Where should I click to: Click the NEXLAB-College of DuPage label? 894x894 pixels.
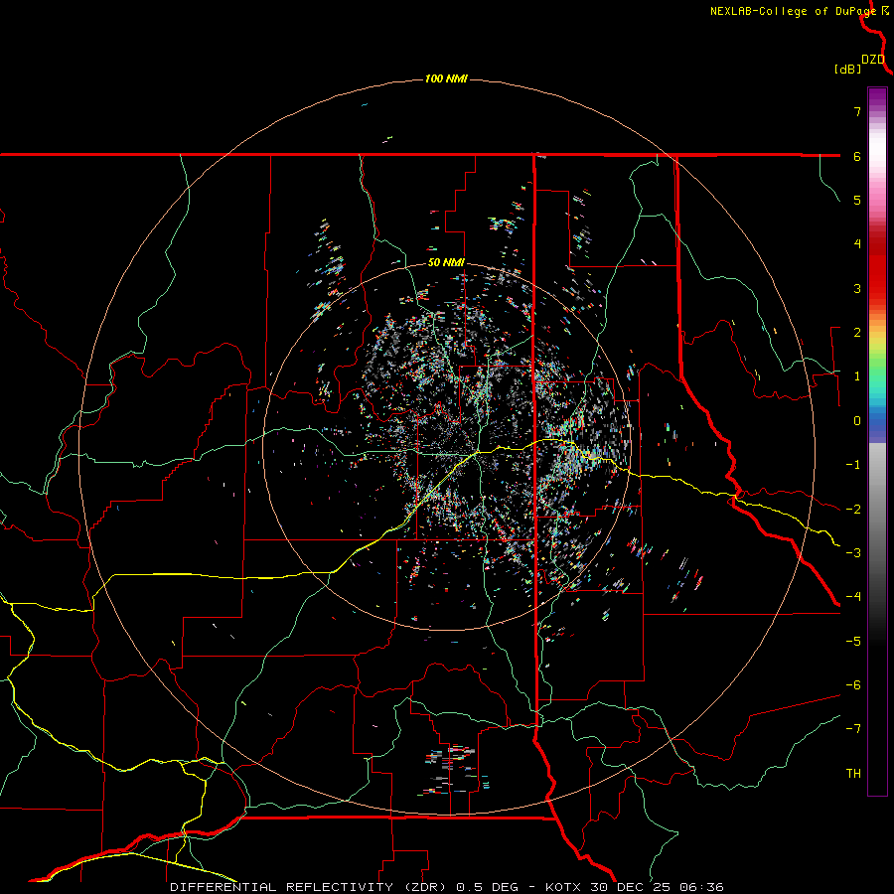793,11
